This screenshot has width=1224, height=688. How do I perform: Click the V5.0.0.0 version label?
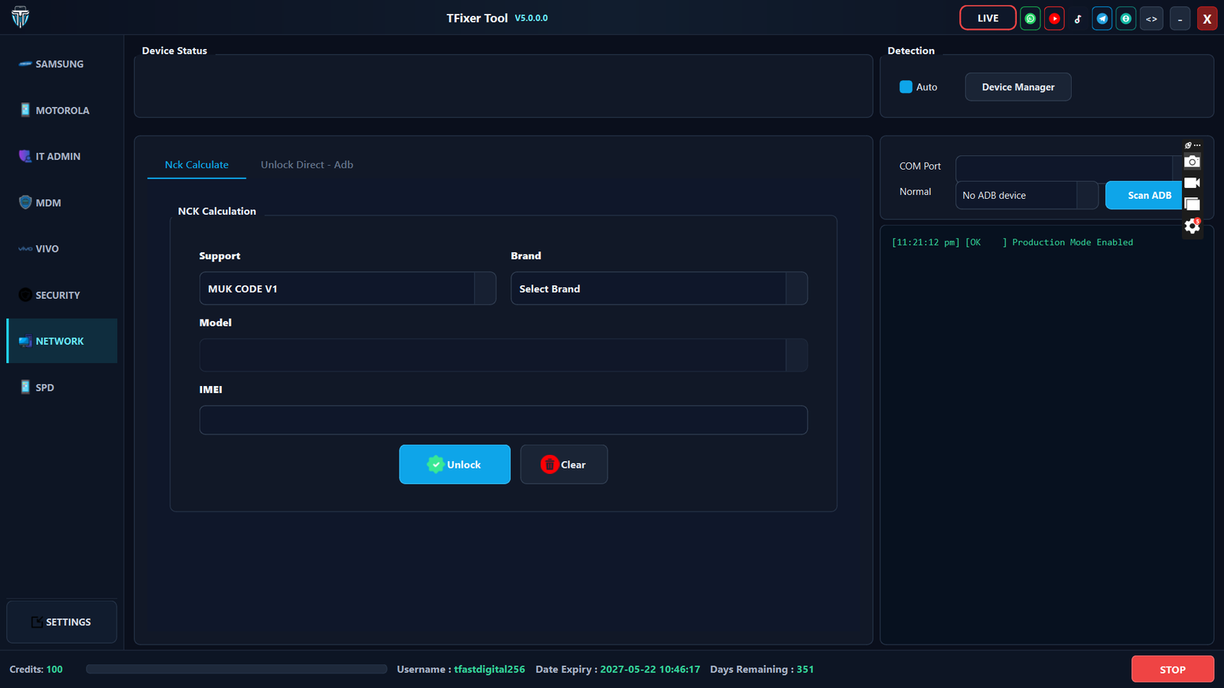(531, 18)
